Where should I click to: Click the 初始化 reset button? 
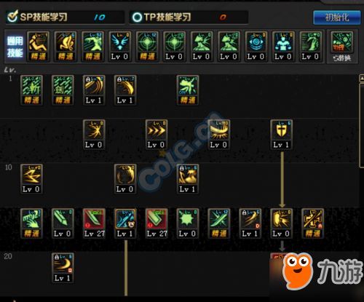click(x=337, y=17)
